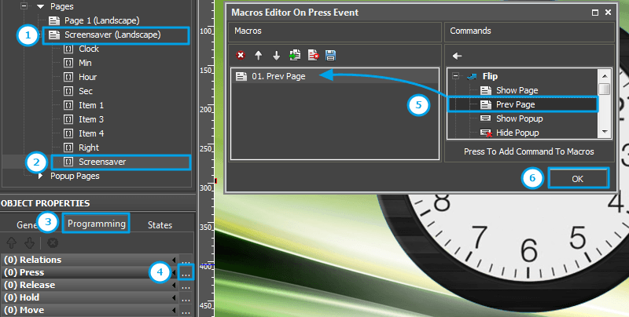Expand the (0) Hold row arrow
Viewport: 629px width, 317px height.
point(174,298)
